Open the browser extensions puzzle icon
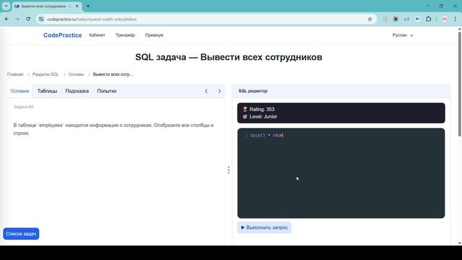462x260 pixels. click(428, 19)
